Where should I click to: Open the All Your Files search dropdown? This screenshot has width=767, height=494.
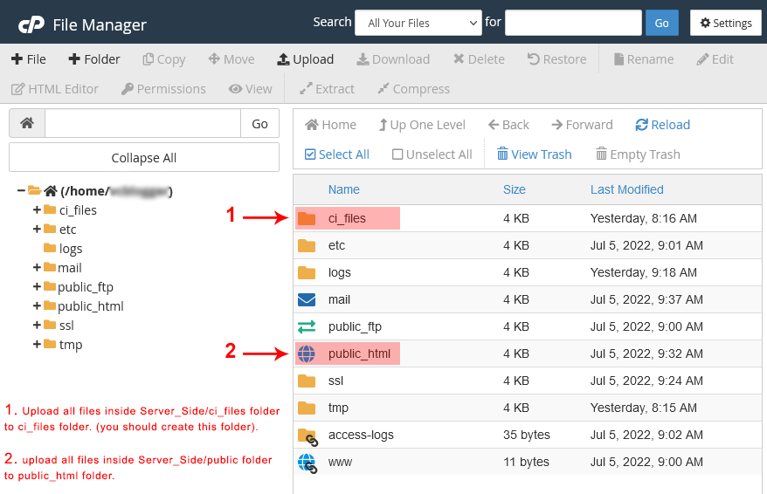point(418,23)
